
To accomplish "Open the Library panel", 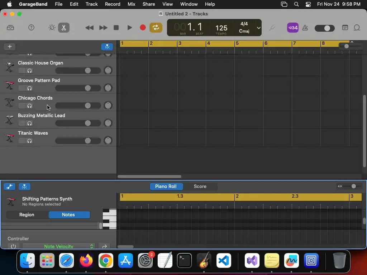I will coord(10,28).
